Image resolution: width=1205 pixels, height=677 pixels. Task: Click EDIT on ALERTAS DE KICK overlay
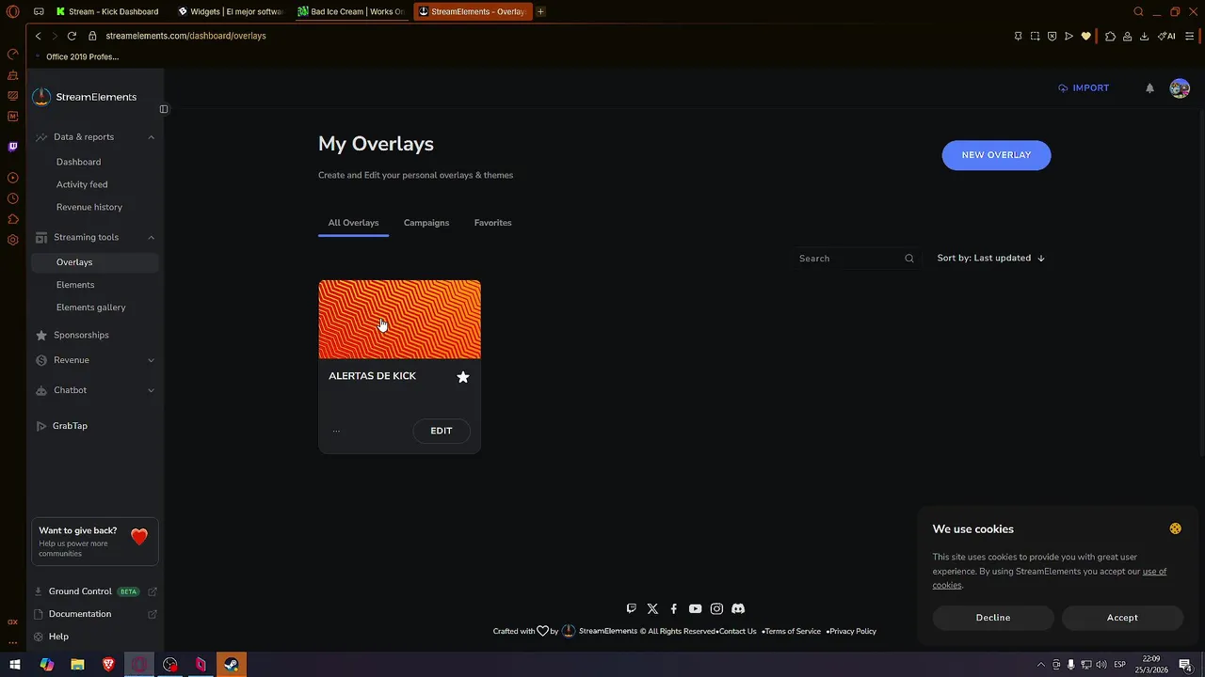(x=442, y=431)
